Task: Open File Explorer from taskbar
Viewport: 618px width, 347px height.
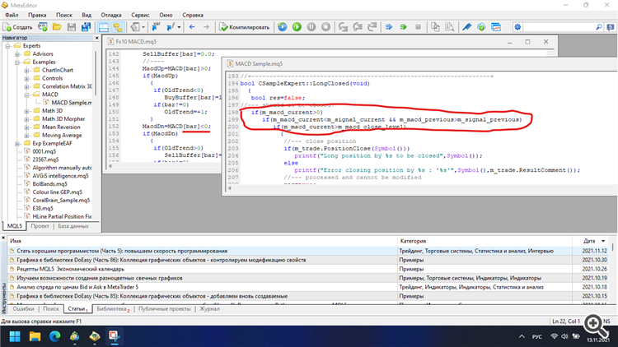Action: 35,336
